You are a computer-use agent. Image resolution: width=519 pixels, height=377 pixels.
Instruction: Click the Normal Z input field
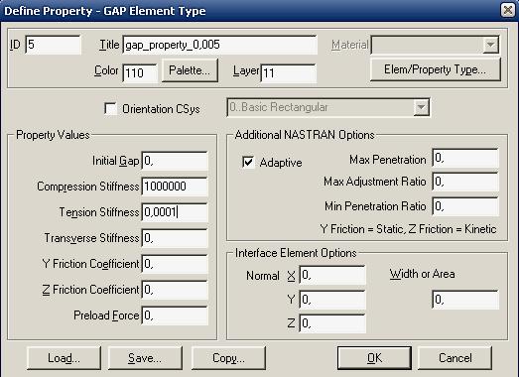coord(332,323)
